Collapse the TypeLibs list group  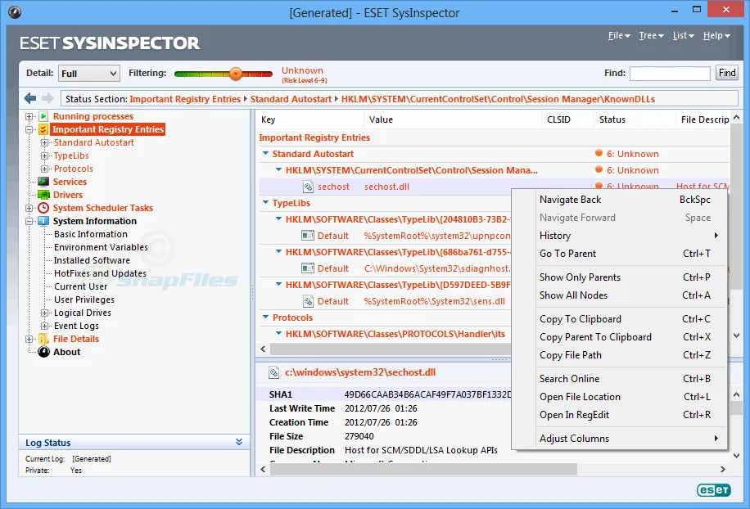(265, 203)
